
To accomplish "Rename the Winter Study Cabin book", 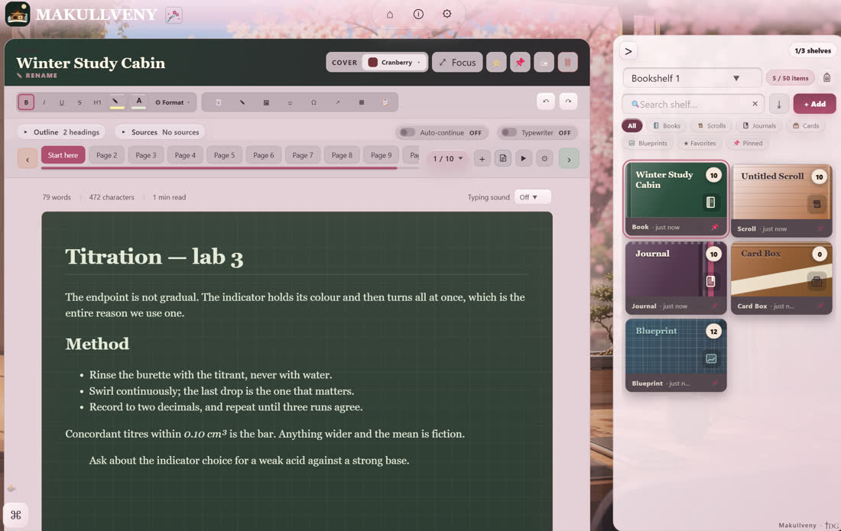I will 37,76.
